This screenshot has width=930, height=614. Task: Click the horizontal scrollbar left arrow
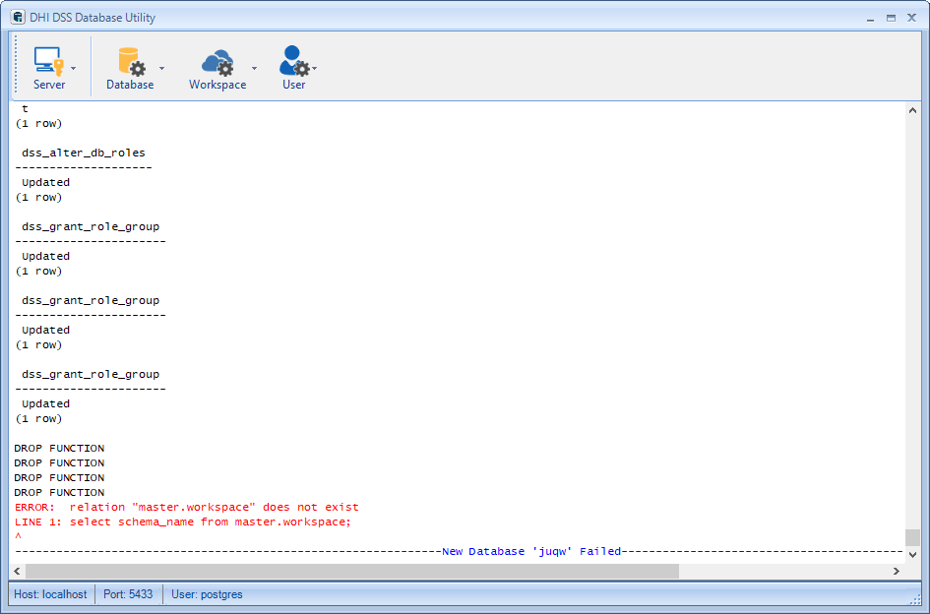(17, 571)
